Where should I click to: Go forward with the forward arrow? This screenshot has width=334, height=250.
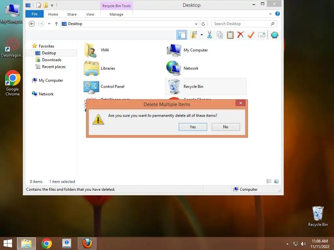coord(41,24)
